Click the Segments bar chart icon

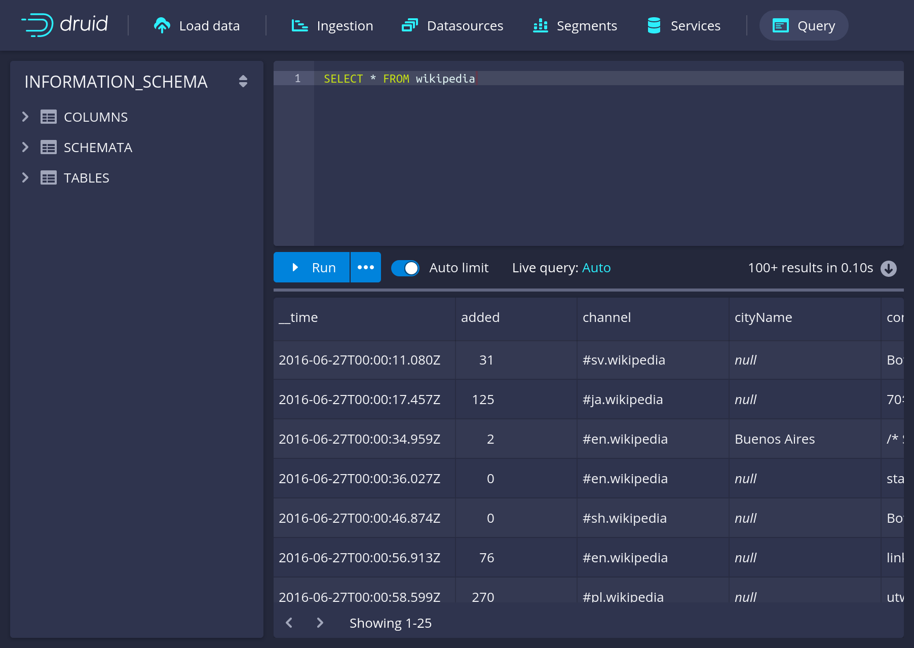click(x=541, y=25)
